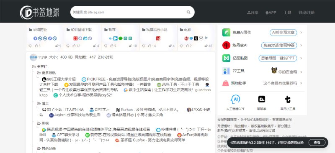Open 知了小站 - IT人的小站 bookmark
Screen dimensions: 335x153
[x=62, y=110]
